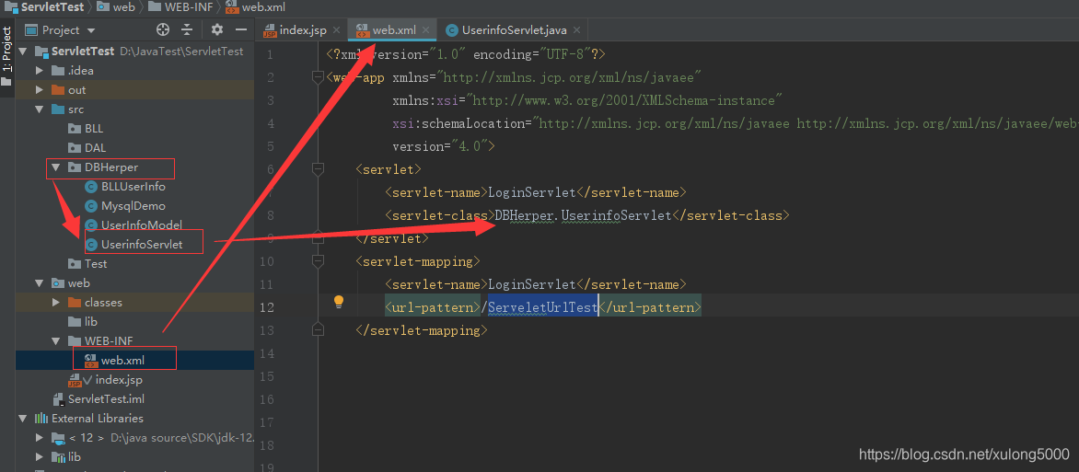Click the version="4.0" attribute on line 5
The height and width of the screenshot is (472, 1079).
(440, 146)
